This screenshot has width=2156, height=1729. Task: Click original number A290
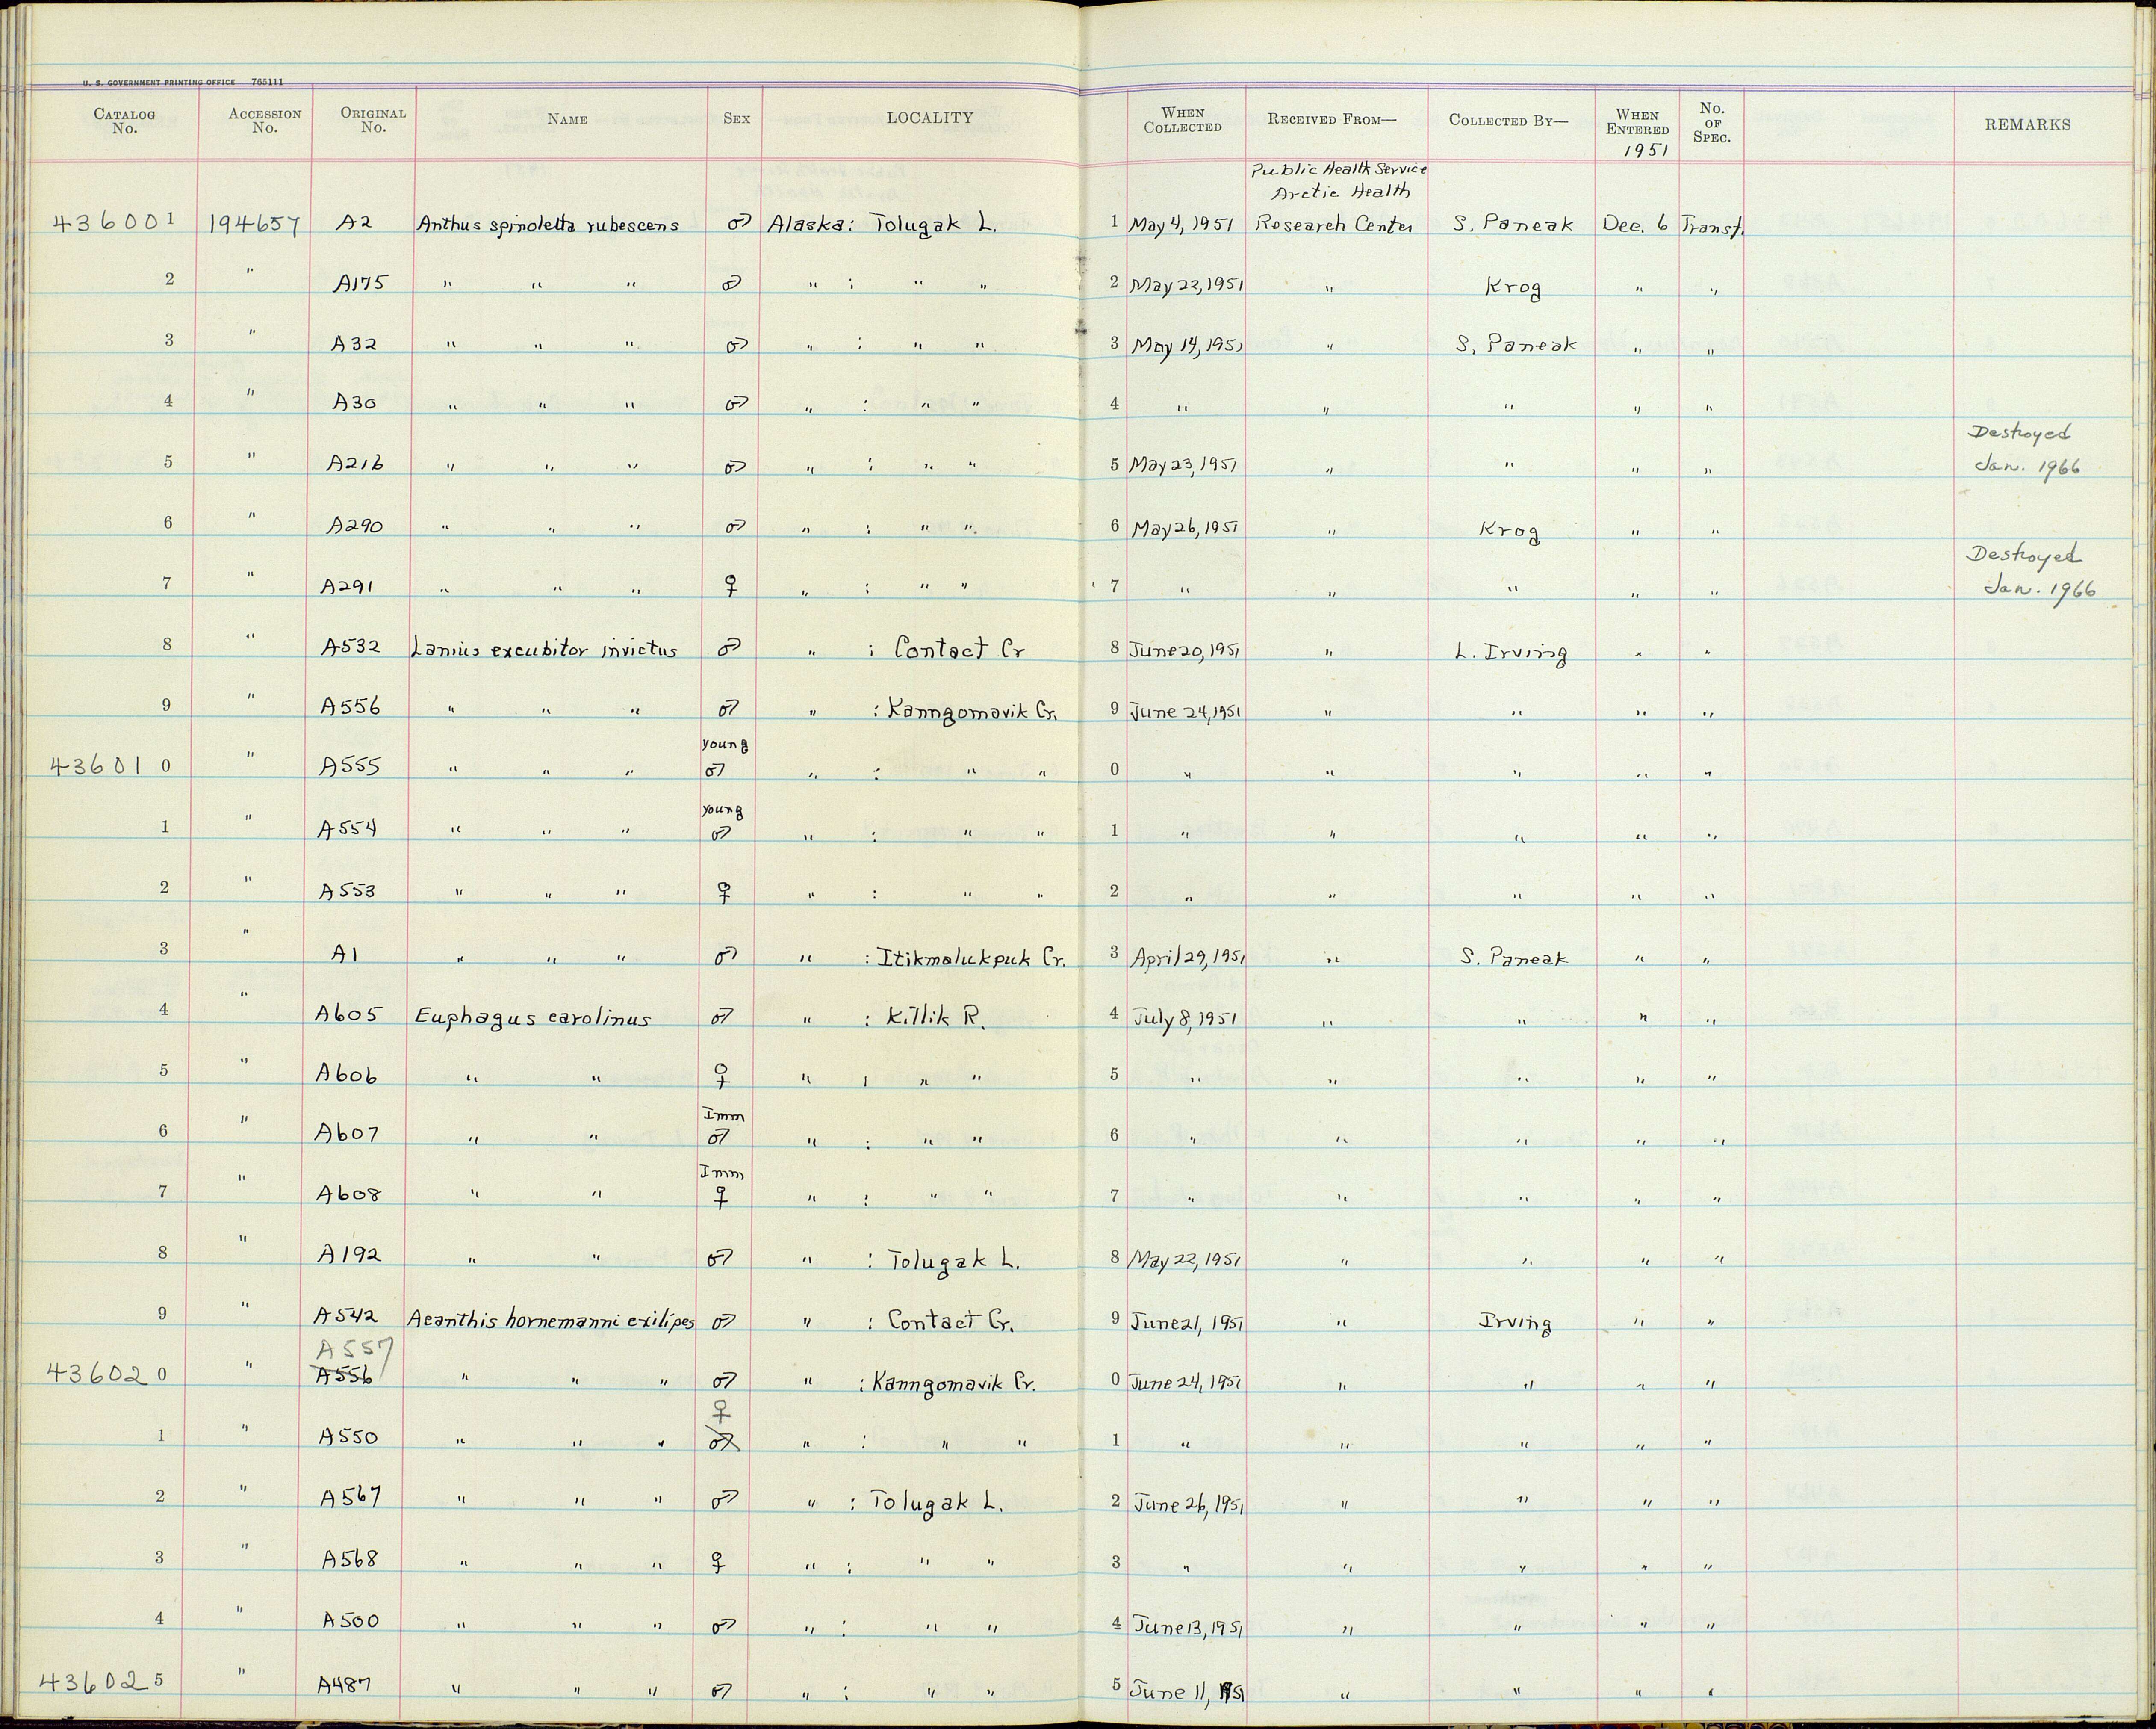coord(355,525)
